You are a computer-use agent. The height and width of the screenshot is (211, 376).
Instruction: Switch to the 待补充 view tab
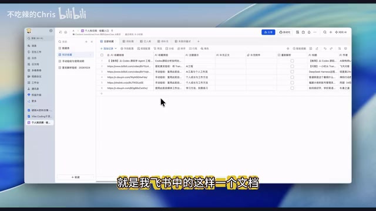163,42
